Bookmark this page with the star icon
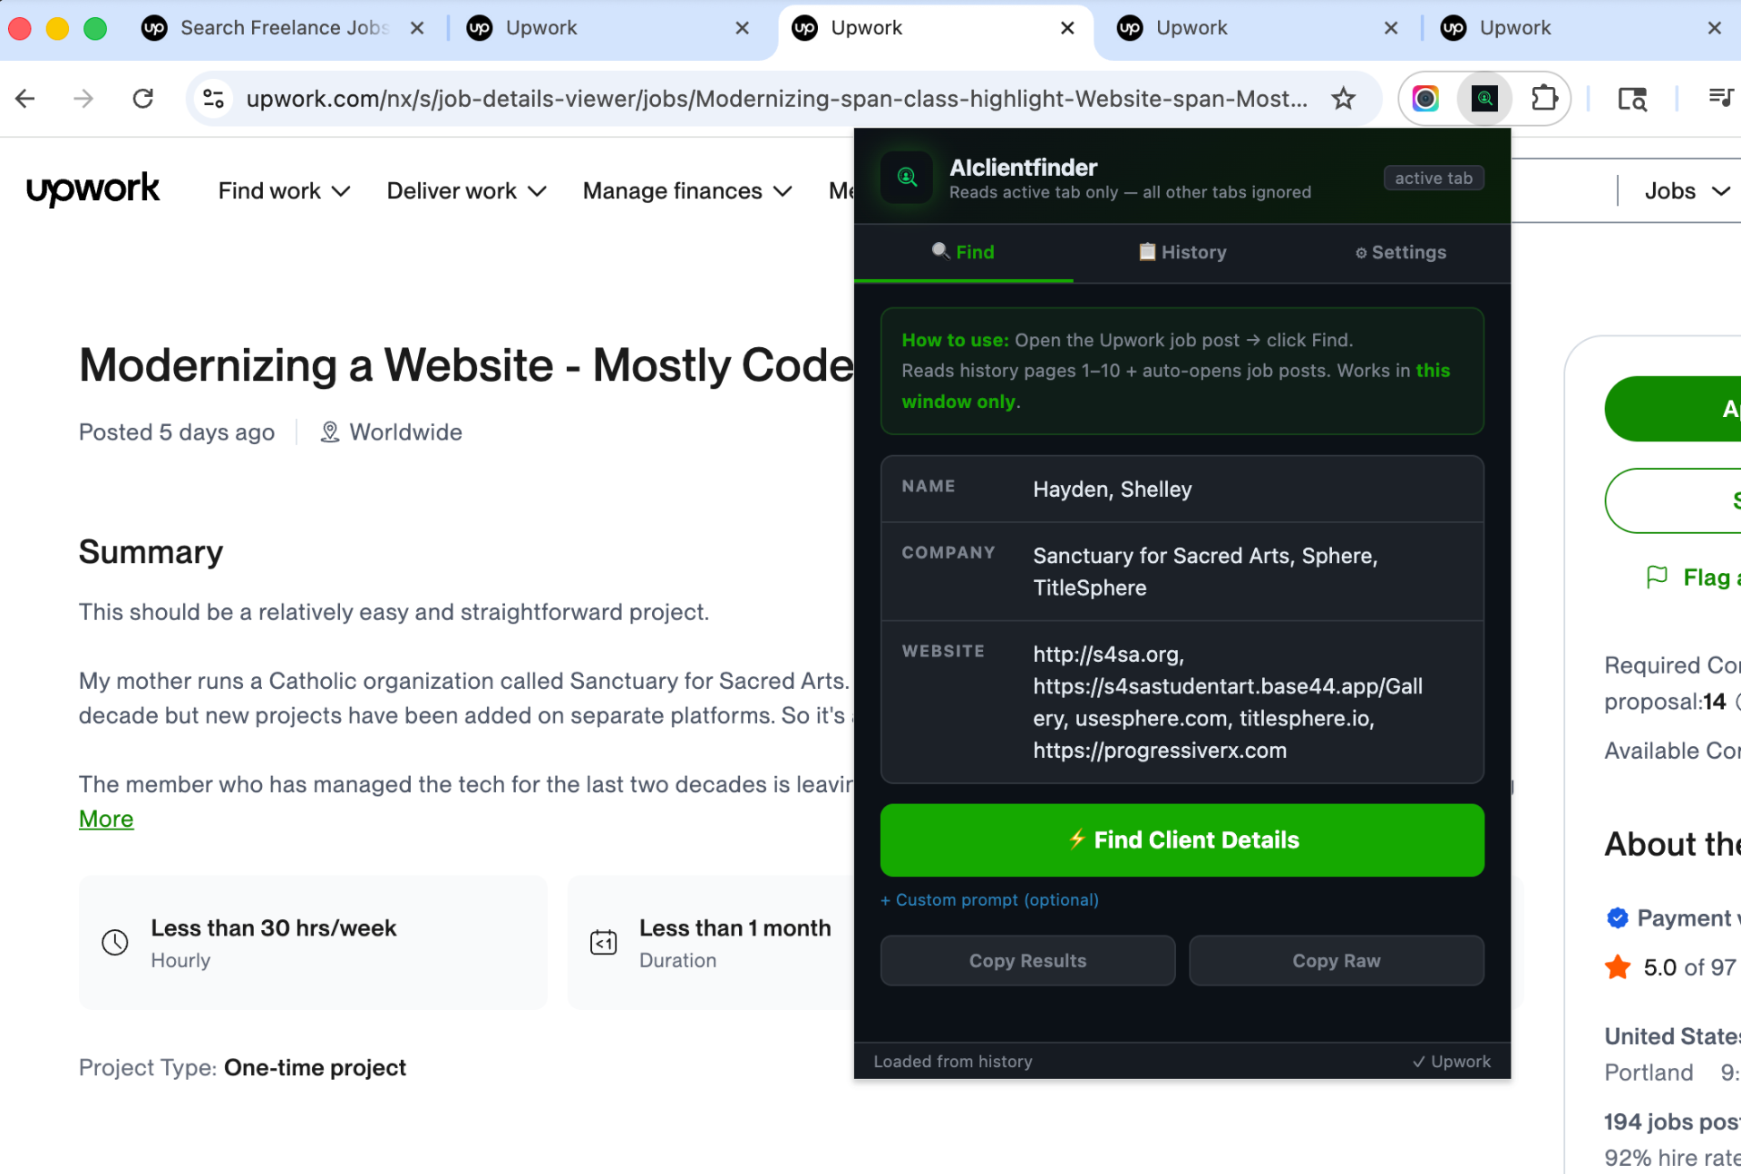Image resolution: width=1741 pixels, height=1174 pixels. point(1343,98)
